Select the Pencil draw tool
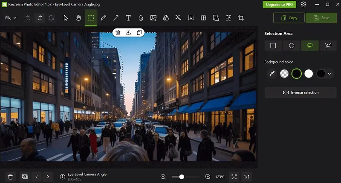Image resolution: width=341 pixels, height=183 pixels. [103, 18]
